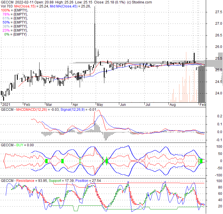Screen dimensions: 223x214
Task: Click the 'Jul' date axis label
Action: coord(148,105)
